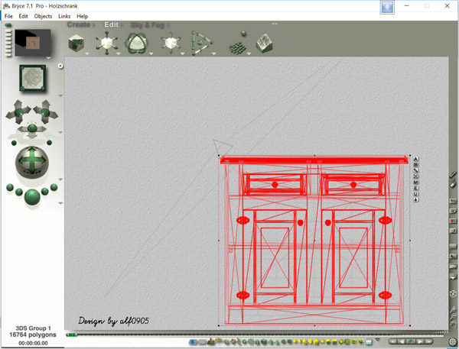Screen dimensions: 459x349
Task: Toggle interface max/min diagonal bar icon
Action: coord(453,175)
